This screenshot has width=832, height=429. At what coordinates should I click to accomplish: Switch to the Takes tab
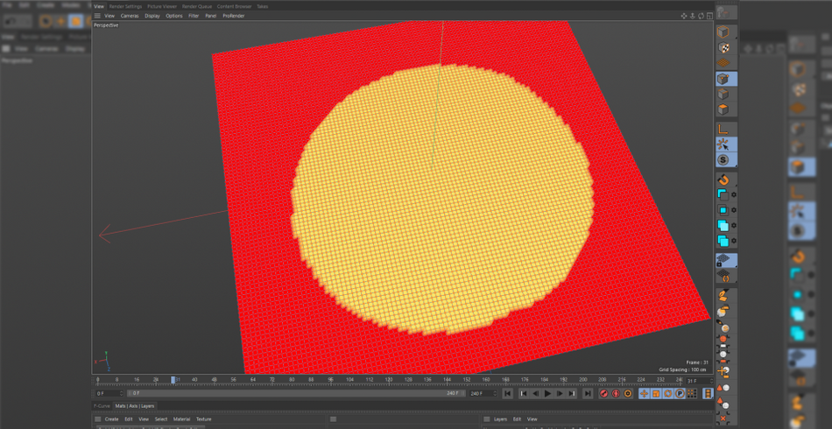262,6
